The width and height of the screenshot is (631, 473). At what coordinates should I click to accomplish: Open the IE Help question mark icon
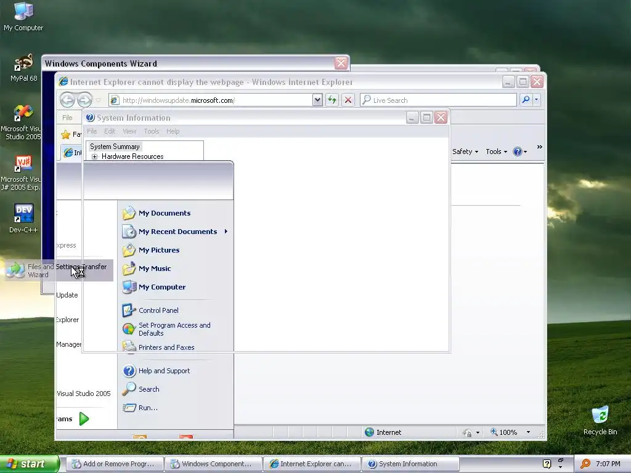[518, 152]
